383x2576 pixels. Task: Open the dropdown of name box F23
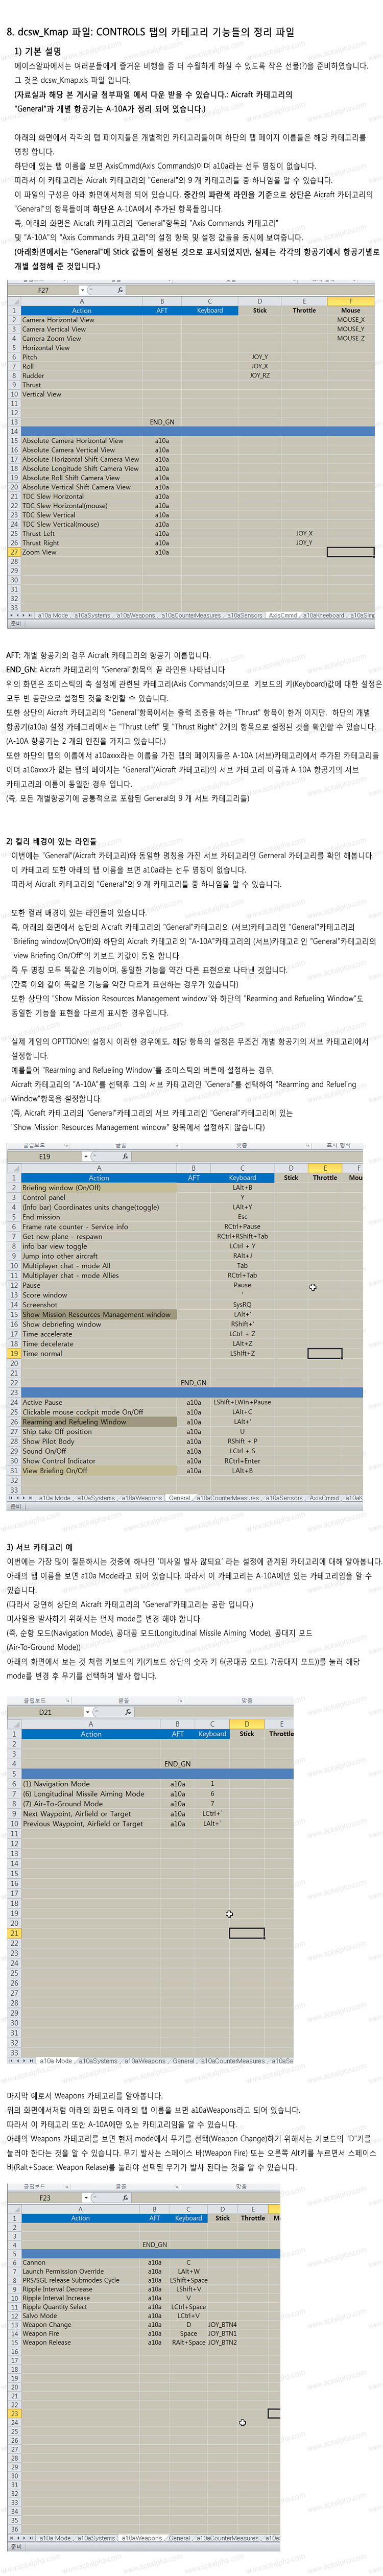click(87, 2198)
